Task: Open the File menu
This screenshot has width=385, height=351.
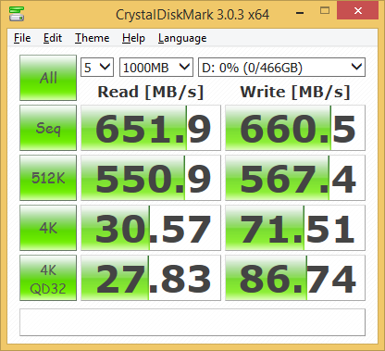Action: (22, 38)
